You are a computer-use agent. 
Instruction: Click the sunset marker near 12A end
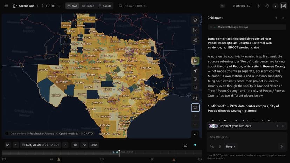(174, 159)
